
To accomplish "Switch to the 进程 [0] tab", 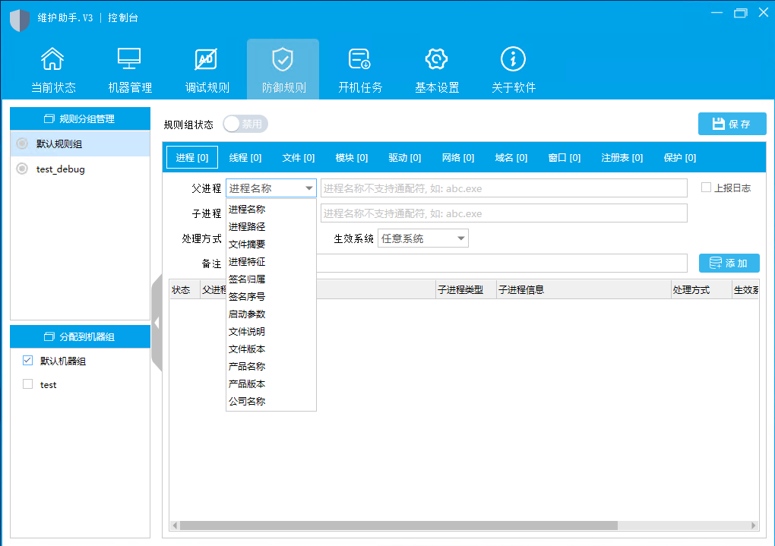I will pos(191,158).
